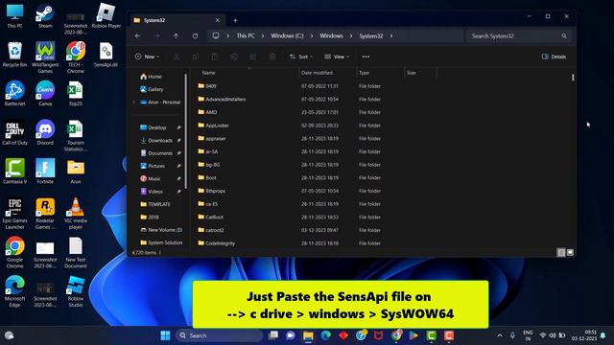614x345 pixels.
Task: Add a new Explorer tab
Action: pyautogui.click(x=235, y=20)
